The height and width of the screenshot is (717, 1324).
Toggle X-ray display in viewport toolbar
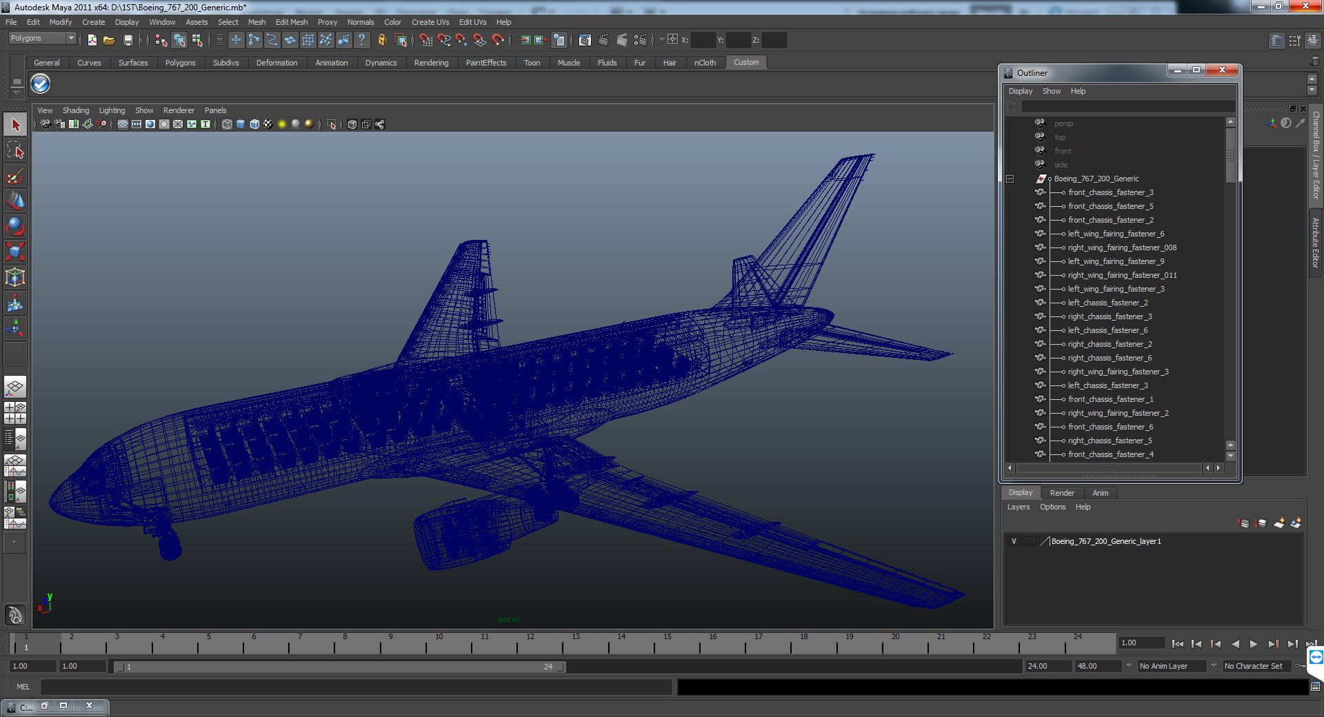click(352, 124)
